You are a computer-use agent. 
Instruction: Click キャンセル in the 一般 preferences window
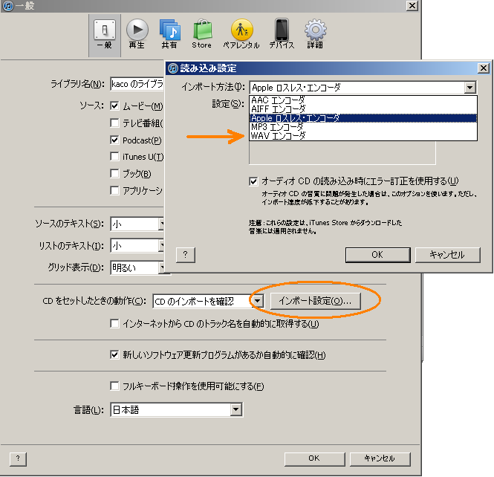(380, 458)
